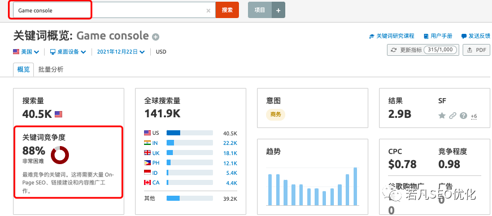Open the 项目 projects button
The height and width of the screenshot is (216, 492).
click(260, 10)
